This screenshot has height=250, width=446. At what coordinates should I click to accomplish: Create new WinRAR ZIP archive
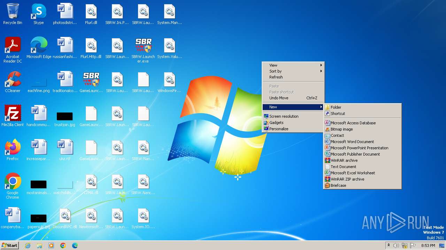click(362, 179)
